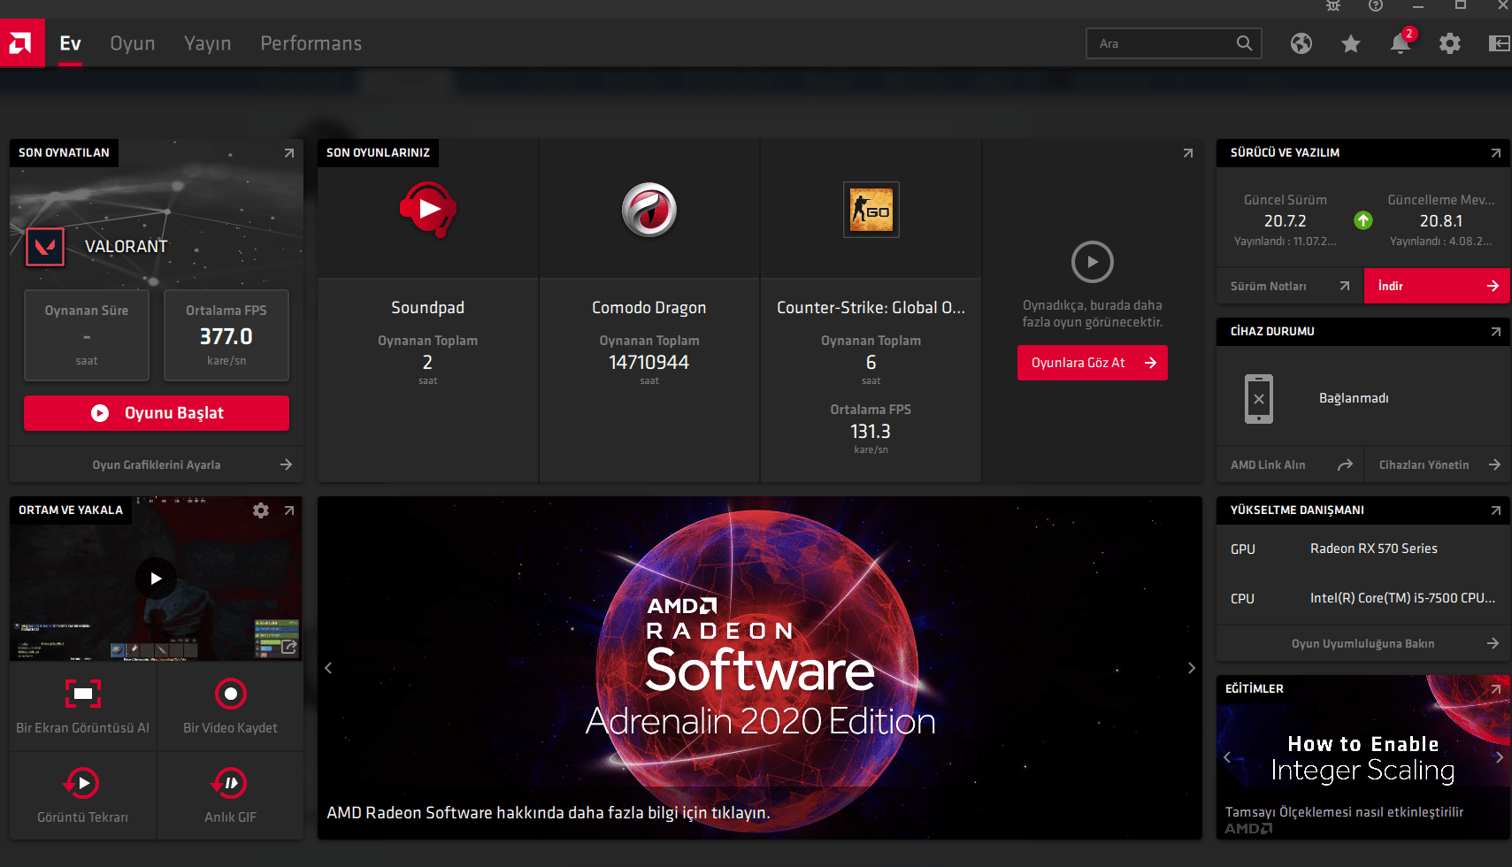Switch to the Performans tab
Image resolution: width=1512 pixels, height=867 pixels.
(311, 43)
